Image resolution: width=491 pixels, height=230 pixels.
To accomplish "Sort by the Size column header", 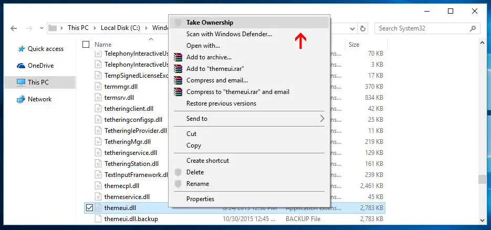I will point(354,45).
